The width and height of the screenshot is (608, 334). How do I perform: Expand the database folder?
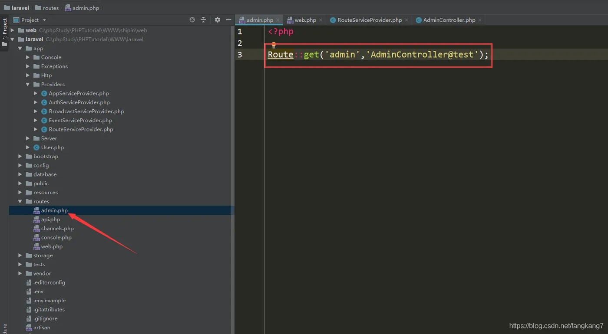20,174
